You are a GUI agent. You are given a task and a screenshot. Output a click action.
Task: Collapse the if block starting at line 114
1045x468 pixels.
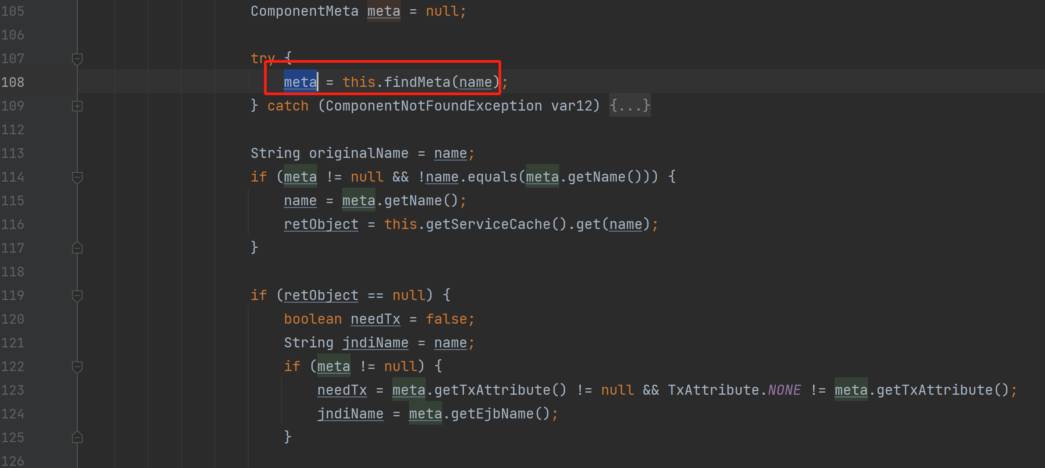point(77,177)
